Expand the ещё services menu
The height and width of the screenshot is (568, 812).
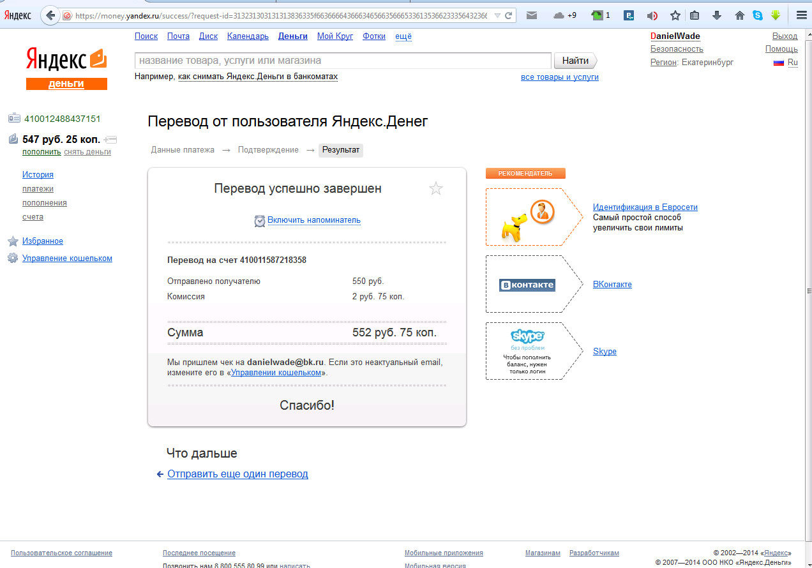[x=403, y=36]
